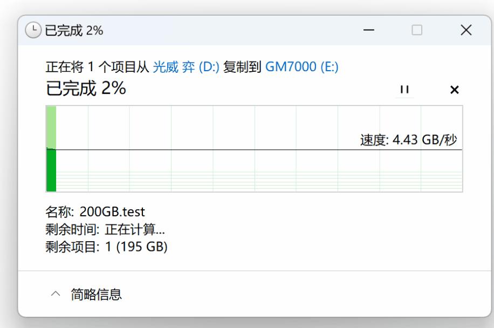Click the clock icon in the title bar
This screenshot has height=328, width=494.
tap(34, 31)
